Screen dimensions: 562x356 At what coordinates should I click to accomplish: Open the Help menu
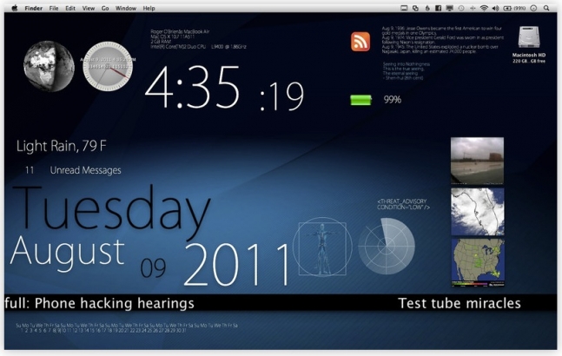pyautogui.click(x=149, y=8)
